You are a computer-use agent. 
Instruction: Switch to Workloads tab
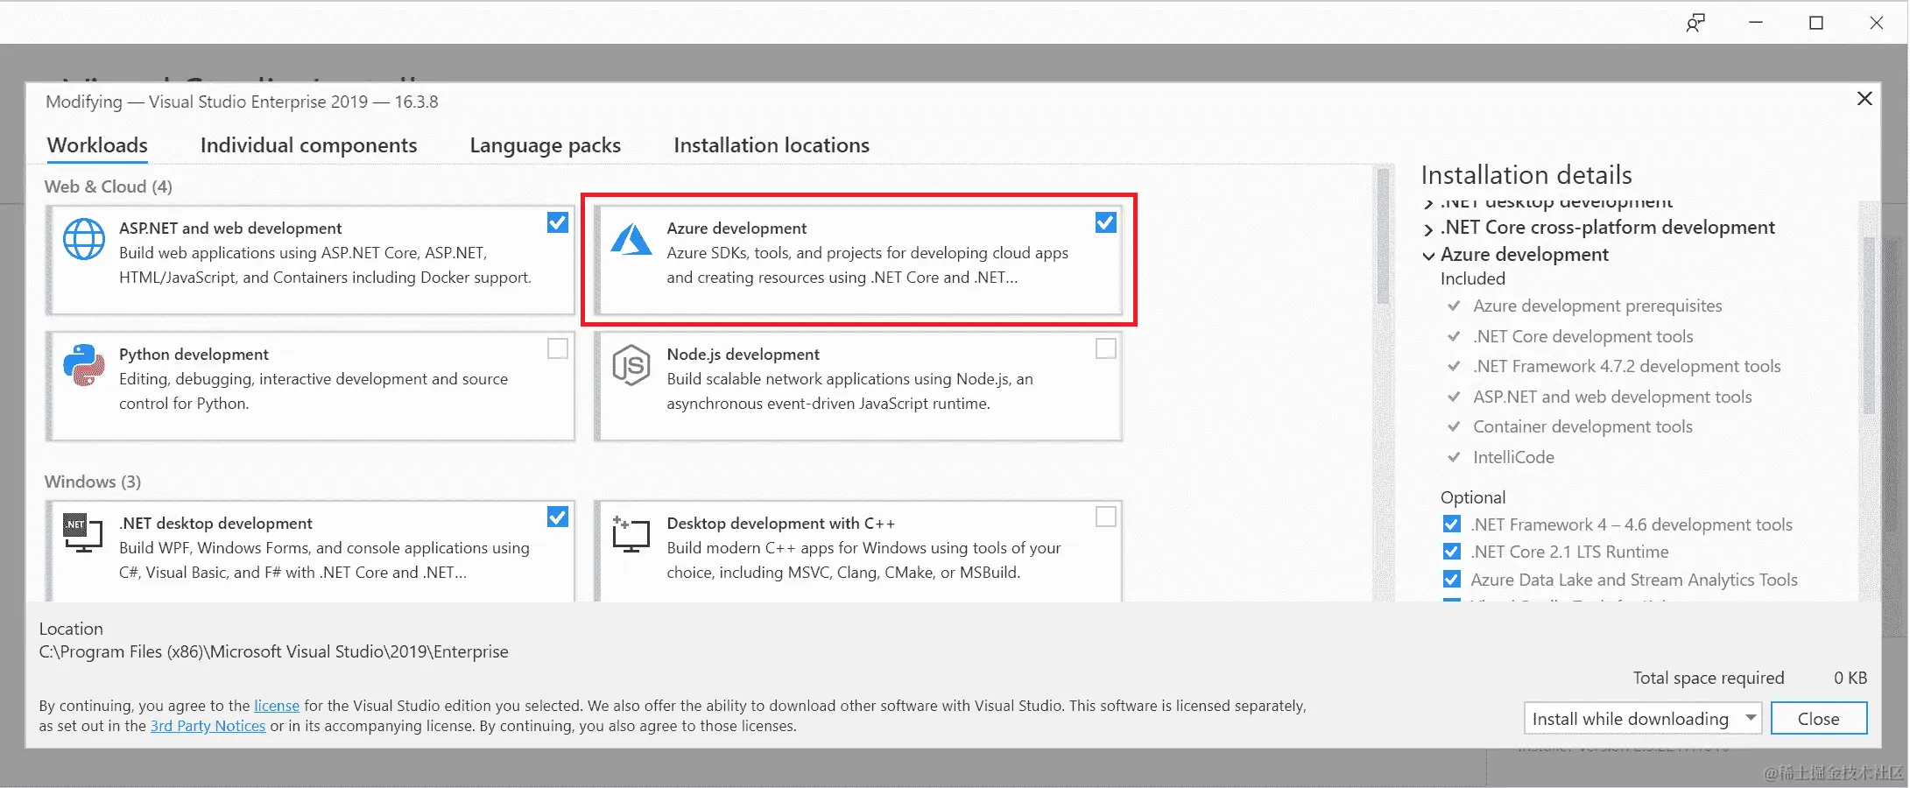point(97,145)
